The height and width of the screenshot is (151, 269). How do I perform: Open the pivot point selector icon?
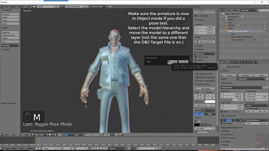(56, 135)
